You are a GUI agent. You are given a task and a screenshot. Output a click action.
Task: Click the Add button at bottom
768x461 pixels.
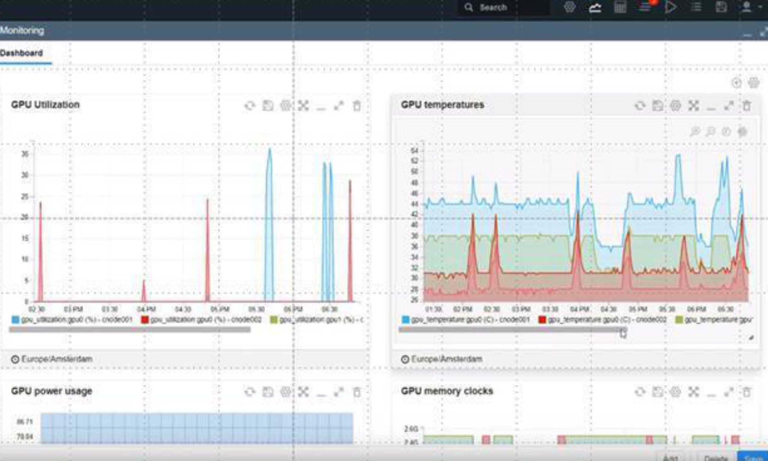[x=670, y=457]
